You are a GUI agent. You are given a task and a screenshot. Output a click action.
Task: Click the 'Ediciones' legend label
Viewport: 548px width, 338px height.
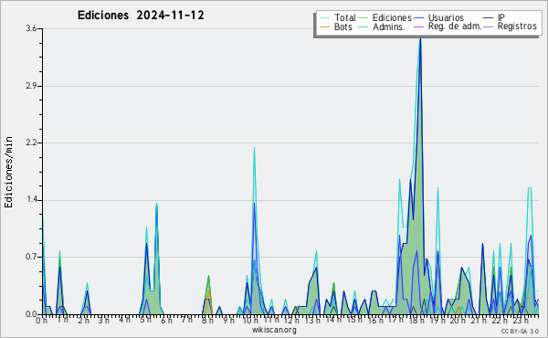(392, 17)
